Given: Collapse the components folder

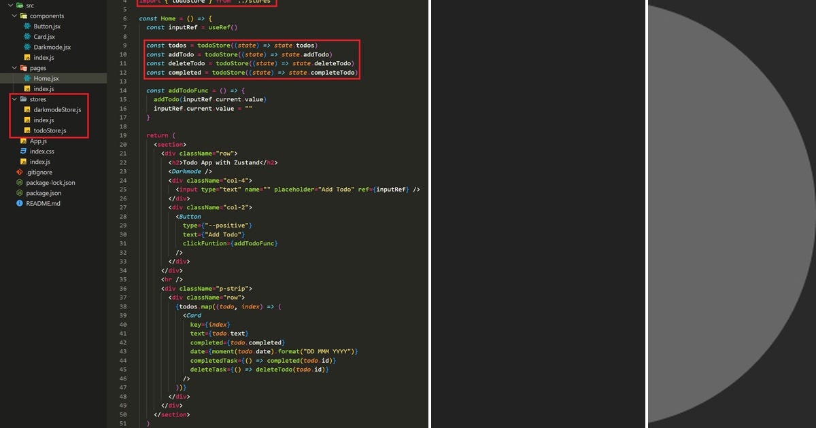Looking at the screenshot, I should point(14,16).
